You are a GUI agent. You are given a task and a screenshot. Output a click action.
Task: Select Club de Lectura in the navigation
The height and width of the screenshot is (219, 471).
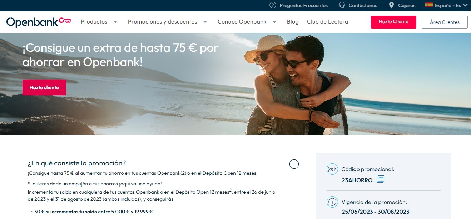coord(327,22)
